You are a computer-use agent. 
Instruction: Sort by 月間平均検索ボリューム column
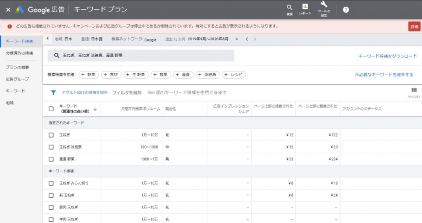140,109
